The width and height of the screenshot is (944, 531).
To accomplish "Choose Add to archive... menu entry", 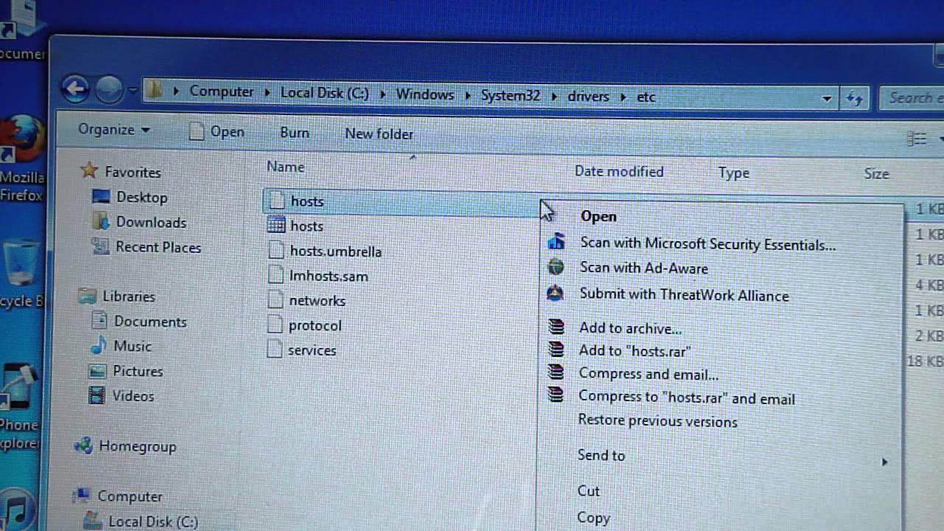I will point(630,329).
